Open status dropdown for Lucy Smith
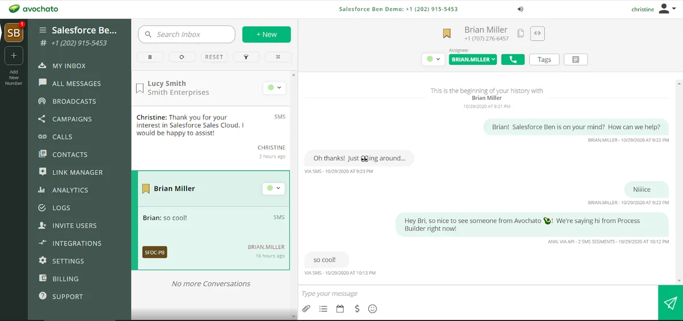 click(x=274, y=88)
